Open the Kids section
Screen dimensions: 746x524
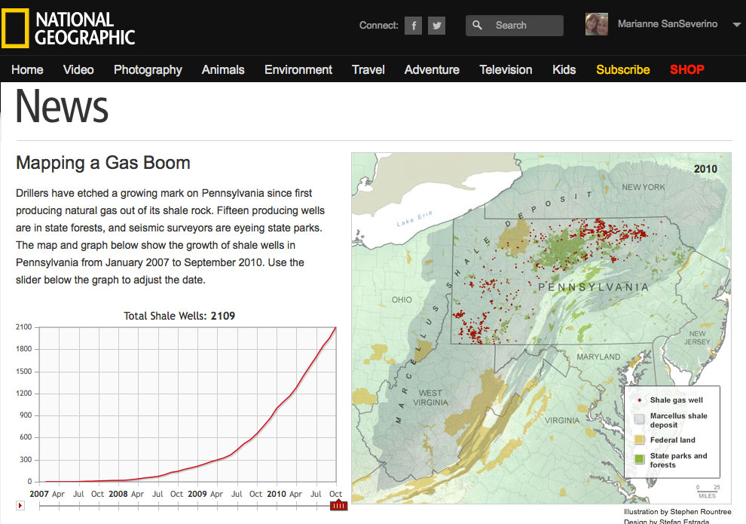pos(564,69)
